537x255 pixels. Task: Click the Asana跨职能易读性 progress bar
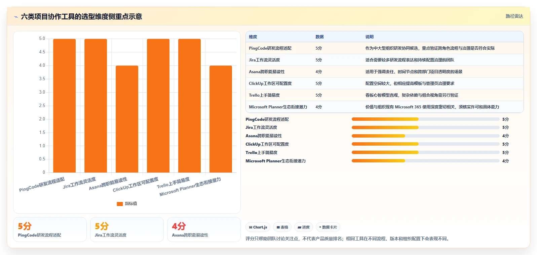(x=425, y=136)
